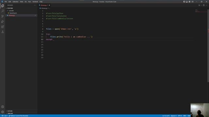
Task: Open Explorer Views and More Actions ellipsis
Action: coord(35,5)
